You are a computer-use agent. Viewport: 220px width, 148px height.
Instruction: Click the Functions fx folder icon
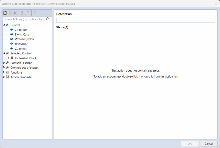pyautogui.click(x=7, y=72)
